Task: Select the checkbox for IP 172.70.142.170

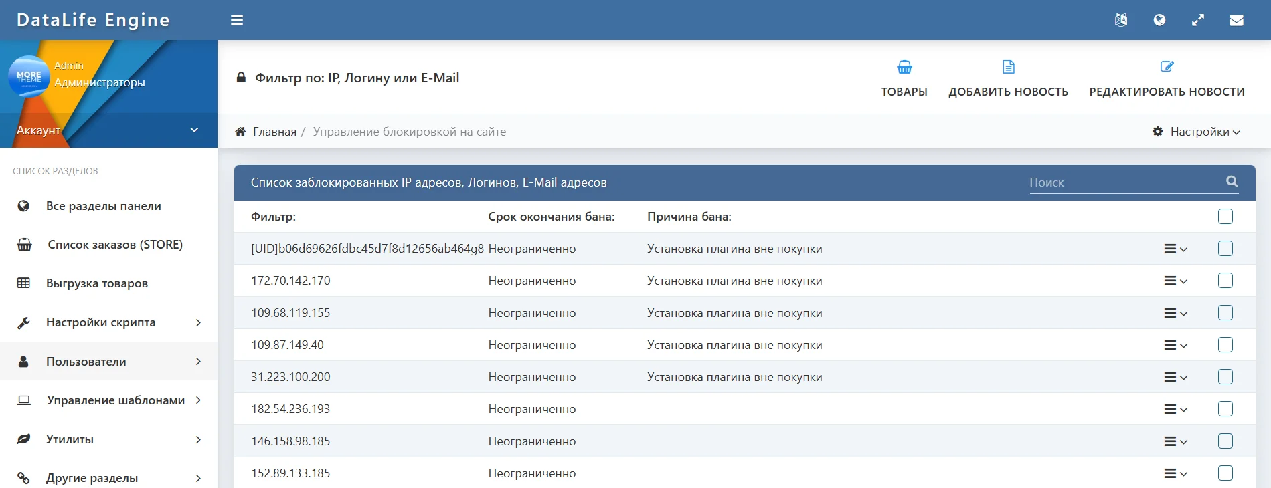Action: tap(1225, 281)
